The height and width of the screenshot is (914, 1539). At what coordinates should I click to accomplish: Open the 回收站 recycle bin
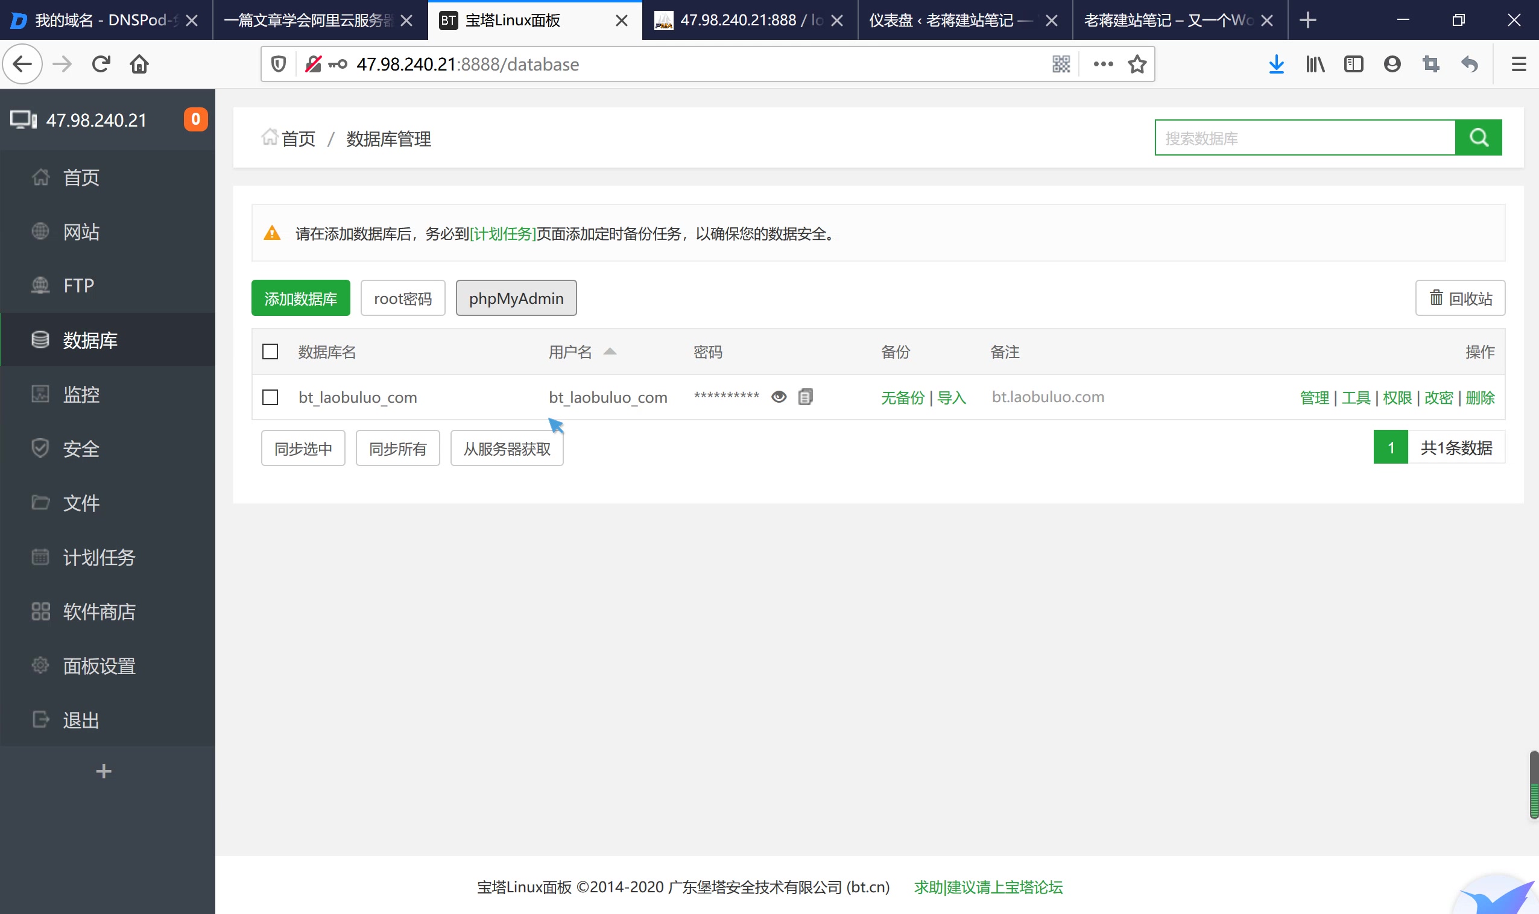click(x=1460, y=298)
